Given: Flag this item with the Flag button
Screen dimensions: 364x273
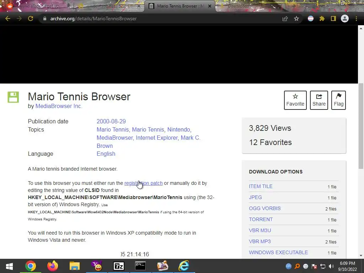Looking at the screenshot, I should point(338,100).
